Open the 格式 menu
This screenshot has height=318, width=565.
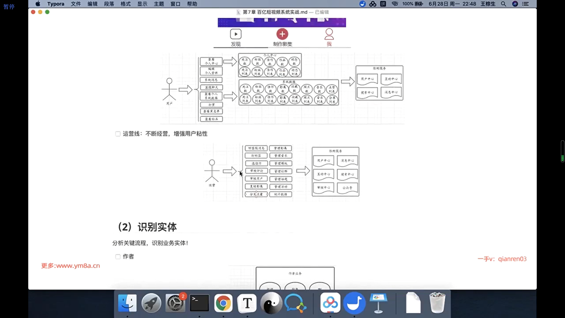point(126,4)
